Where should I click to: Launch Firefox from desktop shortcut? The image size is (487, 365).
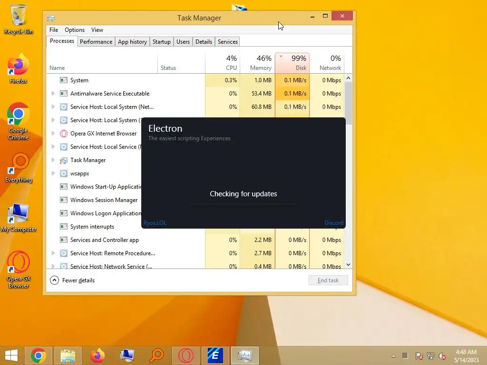[x=19, y=68]
